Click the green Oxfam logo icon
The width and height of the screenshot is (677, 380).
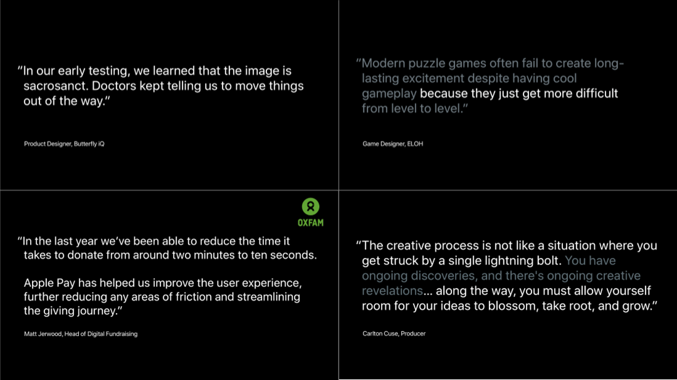tap(310, 207)
